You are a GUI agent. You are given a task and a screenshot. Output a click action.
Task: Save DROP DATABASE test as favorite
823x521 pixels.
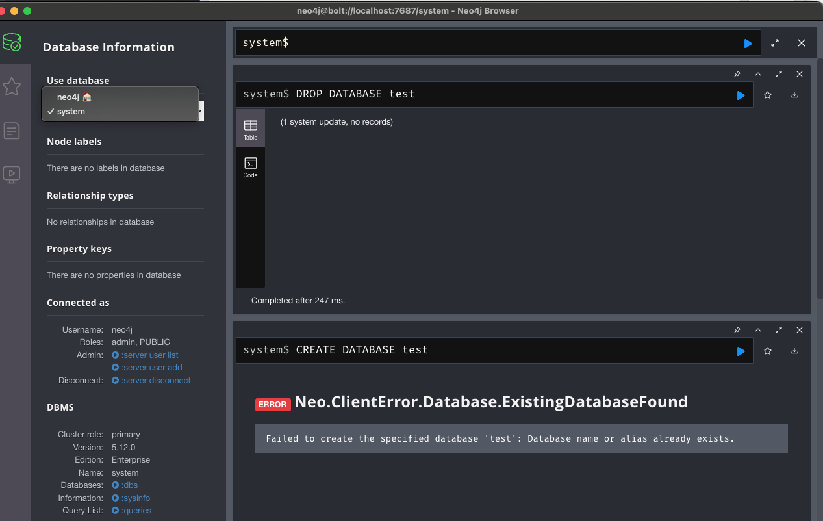768,95
